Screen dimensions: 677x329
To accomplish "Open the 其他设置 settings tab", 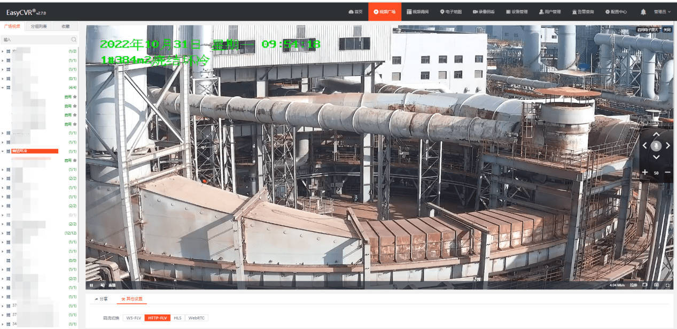I will [131, 299].
